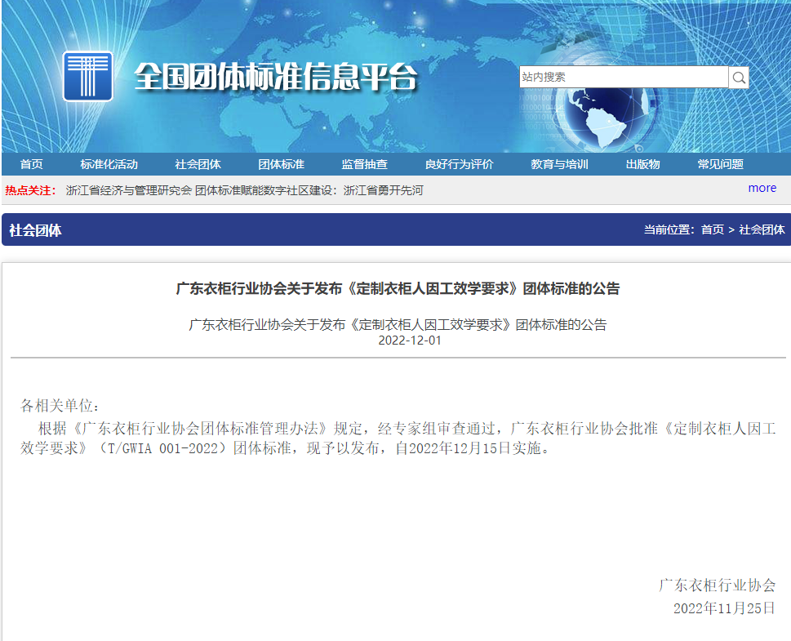Open 良好行为评价 navigation item
The height and width of the screenshot is (641, 791).
459,164
